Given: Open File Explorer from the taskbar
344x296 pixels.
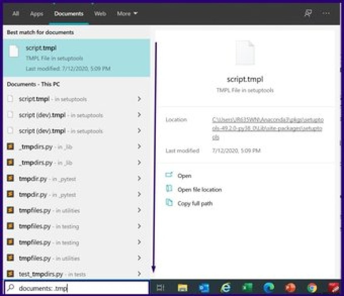Looking at the screenshot, I should pyautogui.click(x=182, y=288).
